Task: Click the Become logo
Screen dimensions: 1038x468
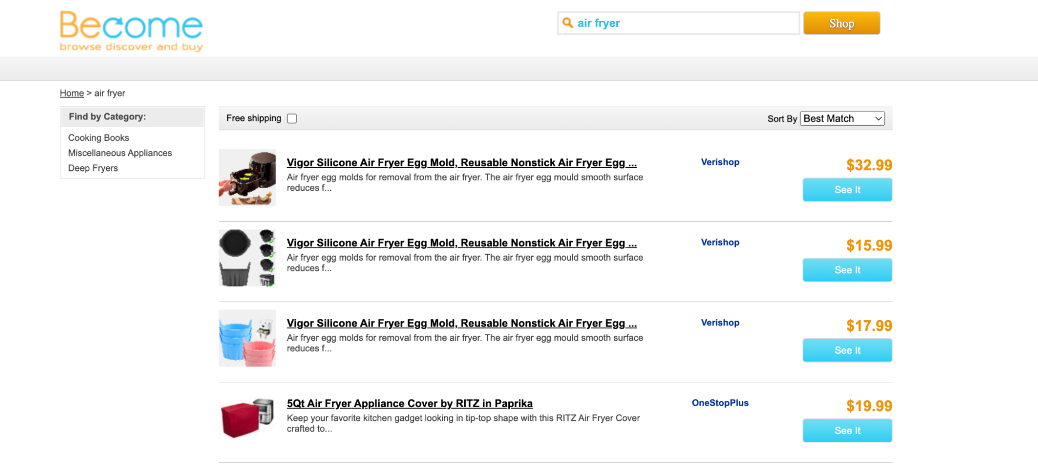Action: (x=131, y=31)
